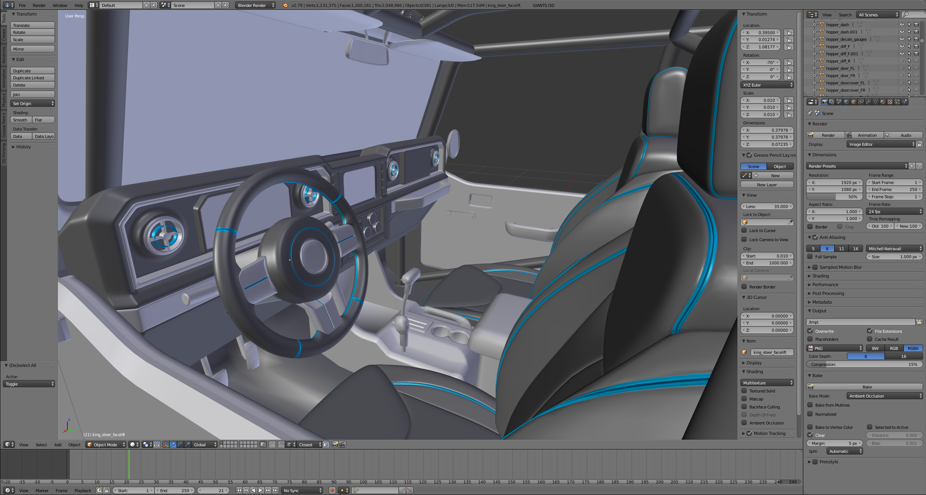Viewport: 926px width, 495px height.
Task: Open Constraints properties chain tab
Action: [x=861, y=102]
